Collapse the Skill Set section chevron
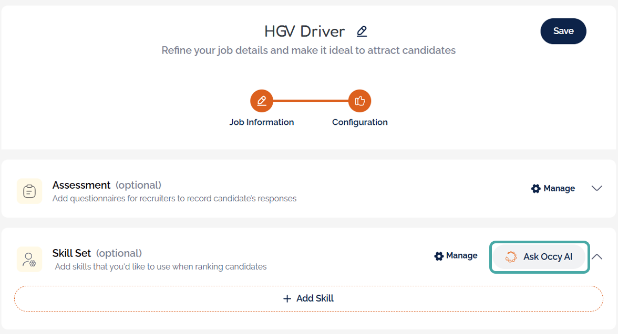This screenshot has height=334, width=618. (597, 257)
